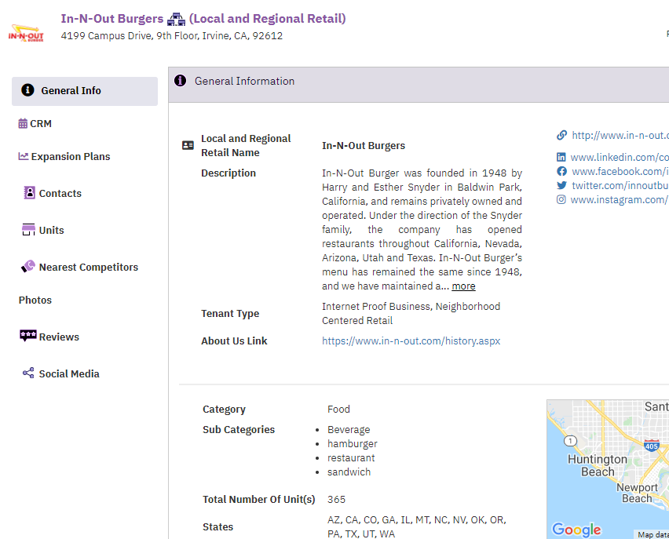Click the Units storefront icon
The height and width of the screenshot is (539, 669).
click(x=28, y=229)
